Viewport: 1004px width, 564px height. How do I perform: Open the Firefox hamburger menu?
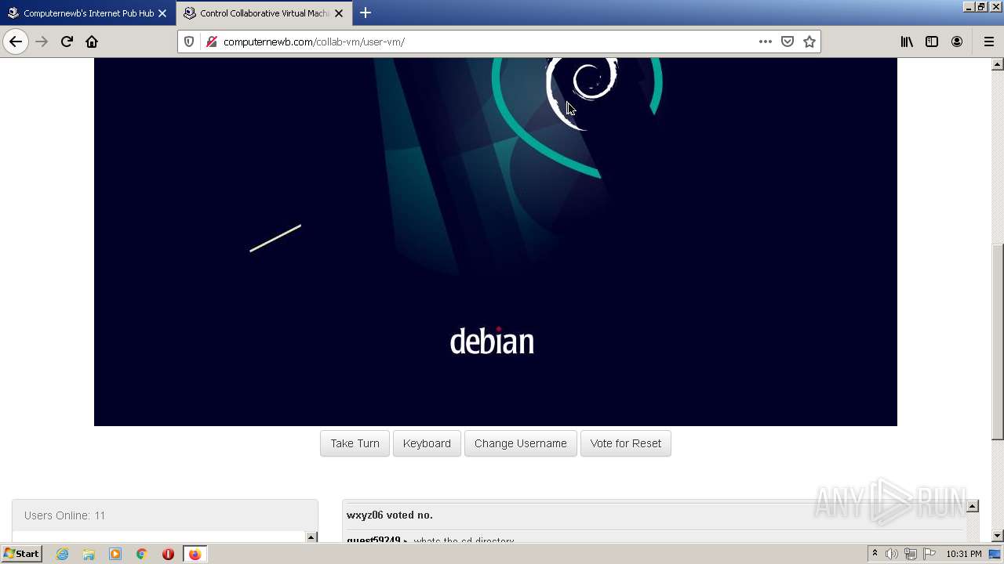coord(989,42)
